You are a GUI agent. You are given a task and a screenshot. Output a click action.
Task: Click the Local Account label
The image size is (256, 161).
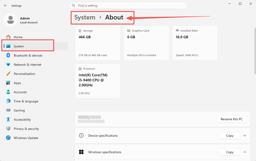tap(29, 23)
